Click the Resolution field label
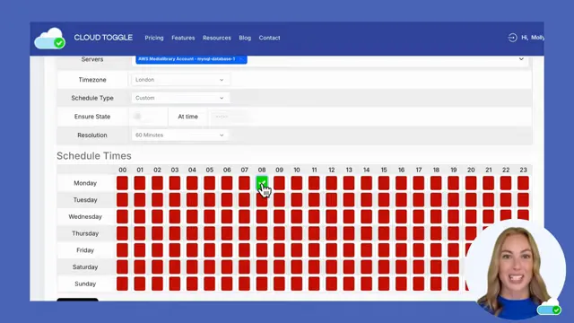 point(92,135)
